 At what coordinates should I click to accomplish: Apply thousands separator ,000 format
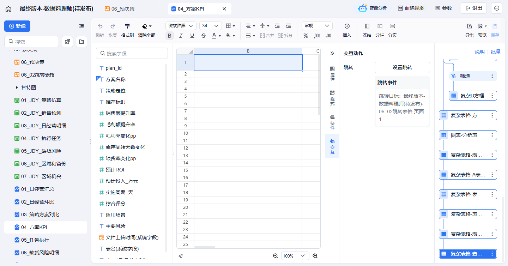tap(317, 36)
